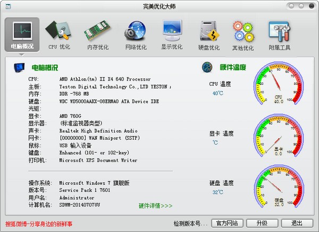The height and width of the screenshot is (232, 319).
Task: Click the 40℃ CPU temperature reading
Action: (217, 93)
